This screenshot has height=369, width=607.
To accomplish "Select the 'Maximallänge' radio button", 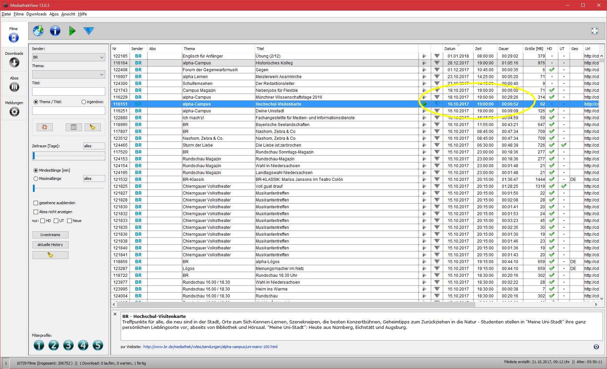I will (36, 179).
